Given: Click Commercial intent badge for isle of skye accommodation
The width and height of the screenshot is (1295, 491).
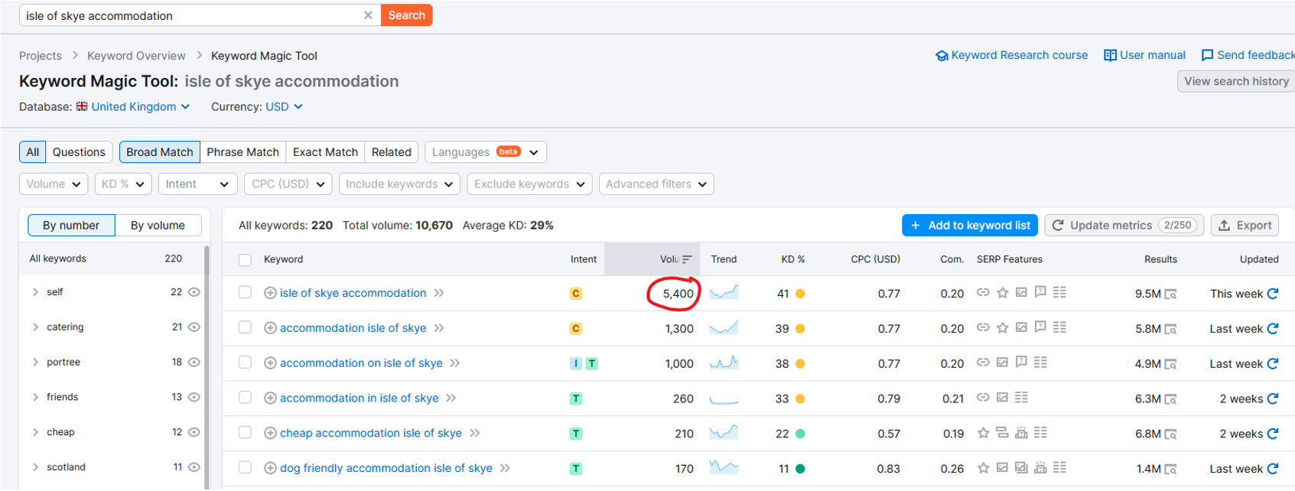Looking at the screenshot, I should coord(576,294).
